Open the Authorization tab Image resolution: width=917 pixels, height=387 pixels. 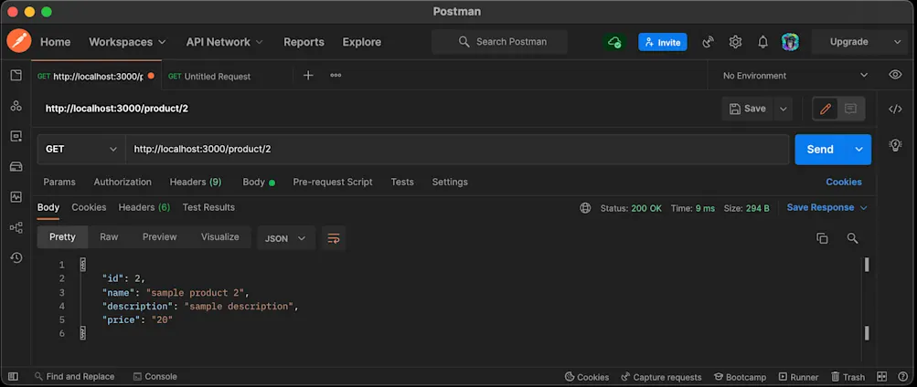123,183
